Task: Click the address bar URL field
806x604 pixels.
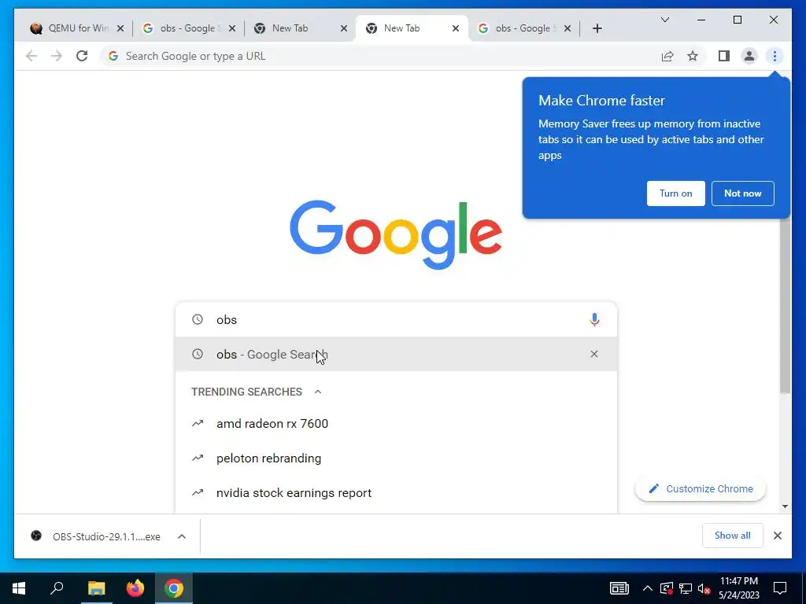Action: pos(380,56)
